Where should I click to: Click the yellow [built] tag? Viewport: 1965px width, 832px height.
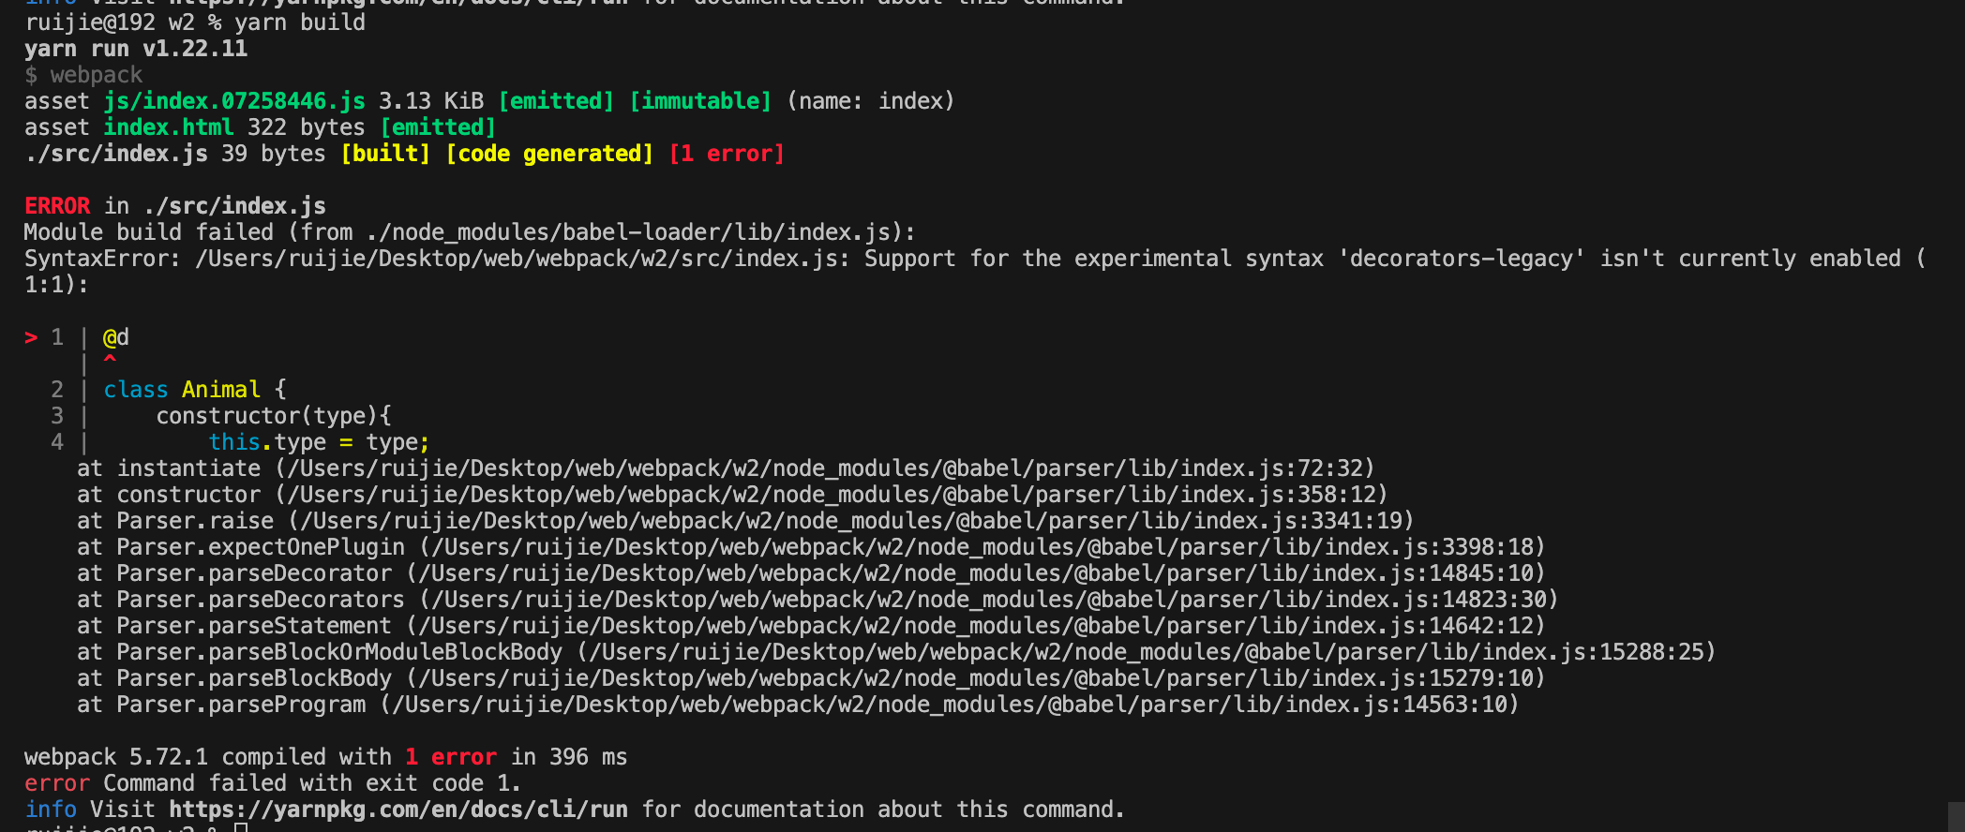coord(385,154)
